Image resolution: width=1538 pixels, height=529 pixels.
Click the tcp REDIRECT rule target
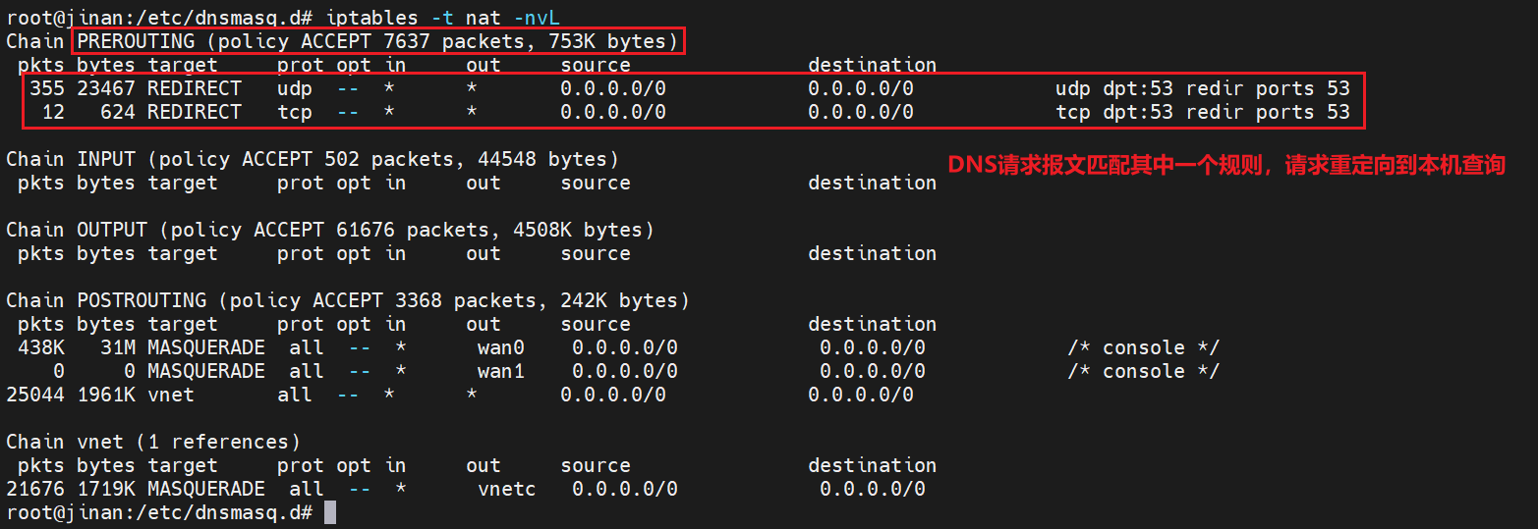click(195, 112)
